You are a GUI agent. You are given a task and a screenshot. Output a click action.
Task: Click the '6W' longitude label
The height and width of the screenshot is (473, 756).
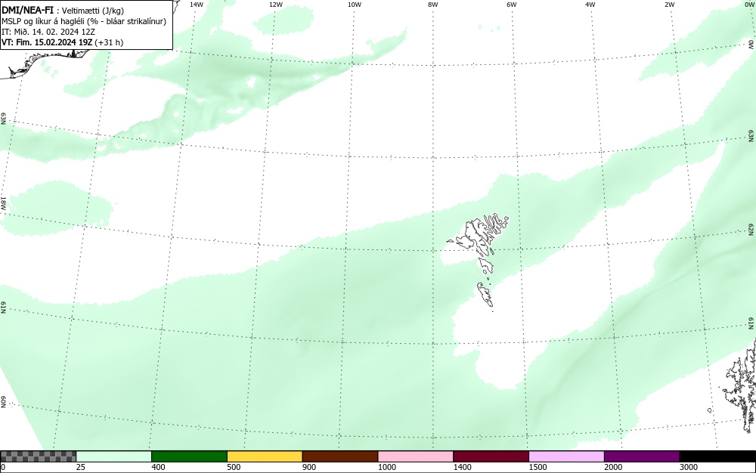pyautogui.click(x=512, y=5)
